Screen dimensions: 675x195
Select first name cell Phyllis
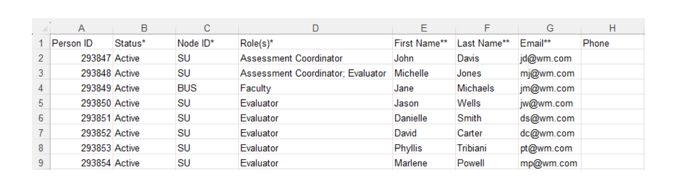tap(424, 148)
